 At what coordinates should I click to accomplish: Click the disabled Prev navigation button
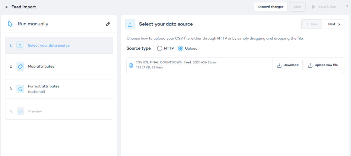[311, 24]
